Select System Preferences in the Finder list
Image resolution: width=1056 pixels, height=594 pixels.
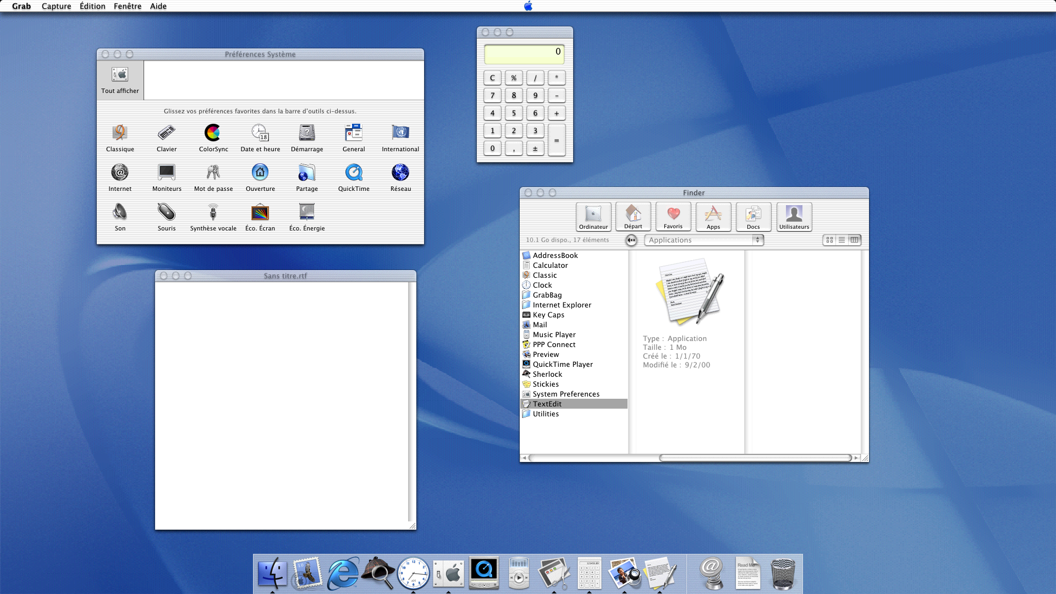click(574, 394)
